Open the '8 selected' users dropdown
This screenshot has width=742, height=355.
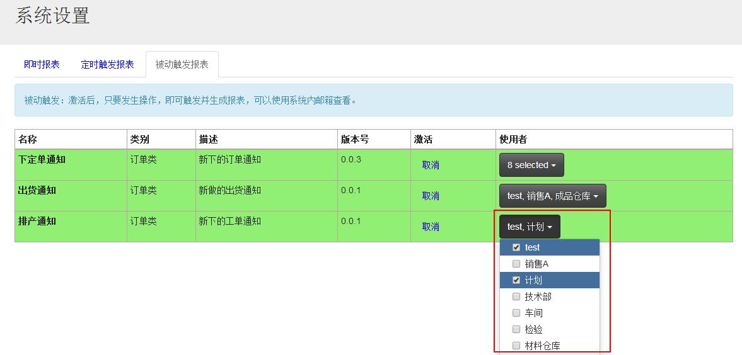tap(531, 165)
